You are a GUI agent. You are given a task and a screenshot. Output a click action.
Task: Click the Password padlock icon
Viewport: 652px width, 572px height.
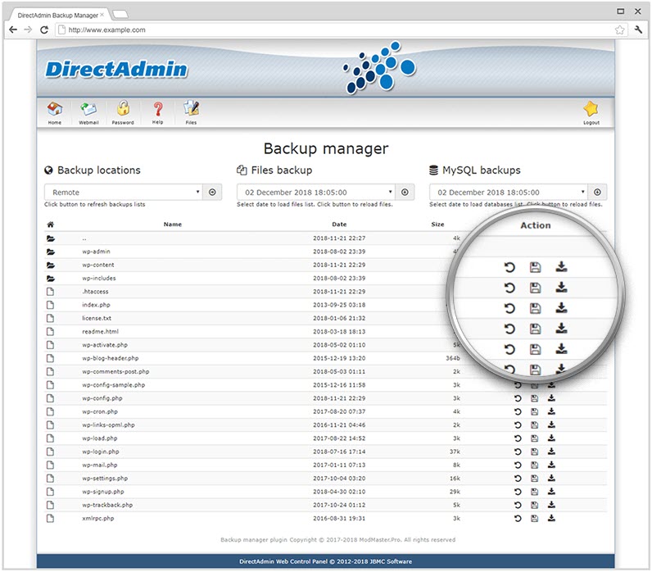click(123, 110)
